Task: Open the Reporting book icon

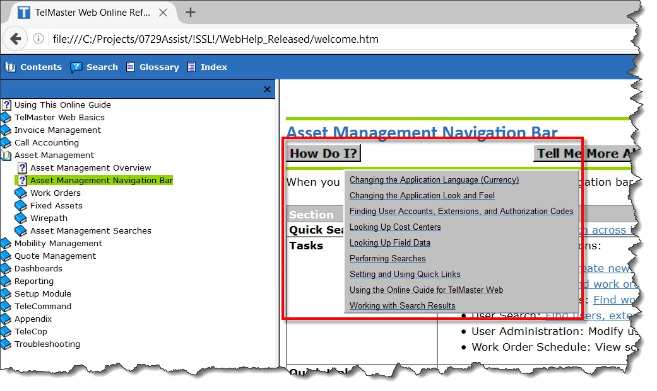Action: (6, 281)
